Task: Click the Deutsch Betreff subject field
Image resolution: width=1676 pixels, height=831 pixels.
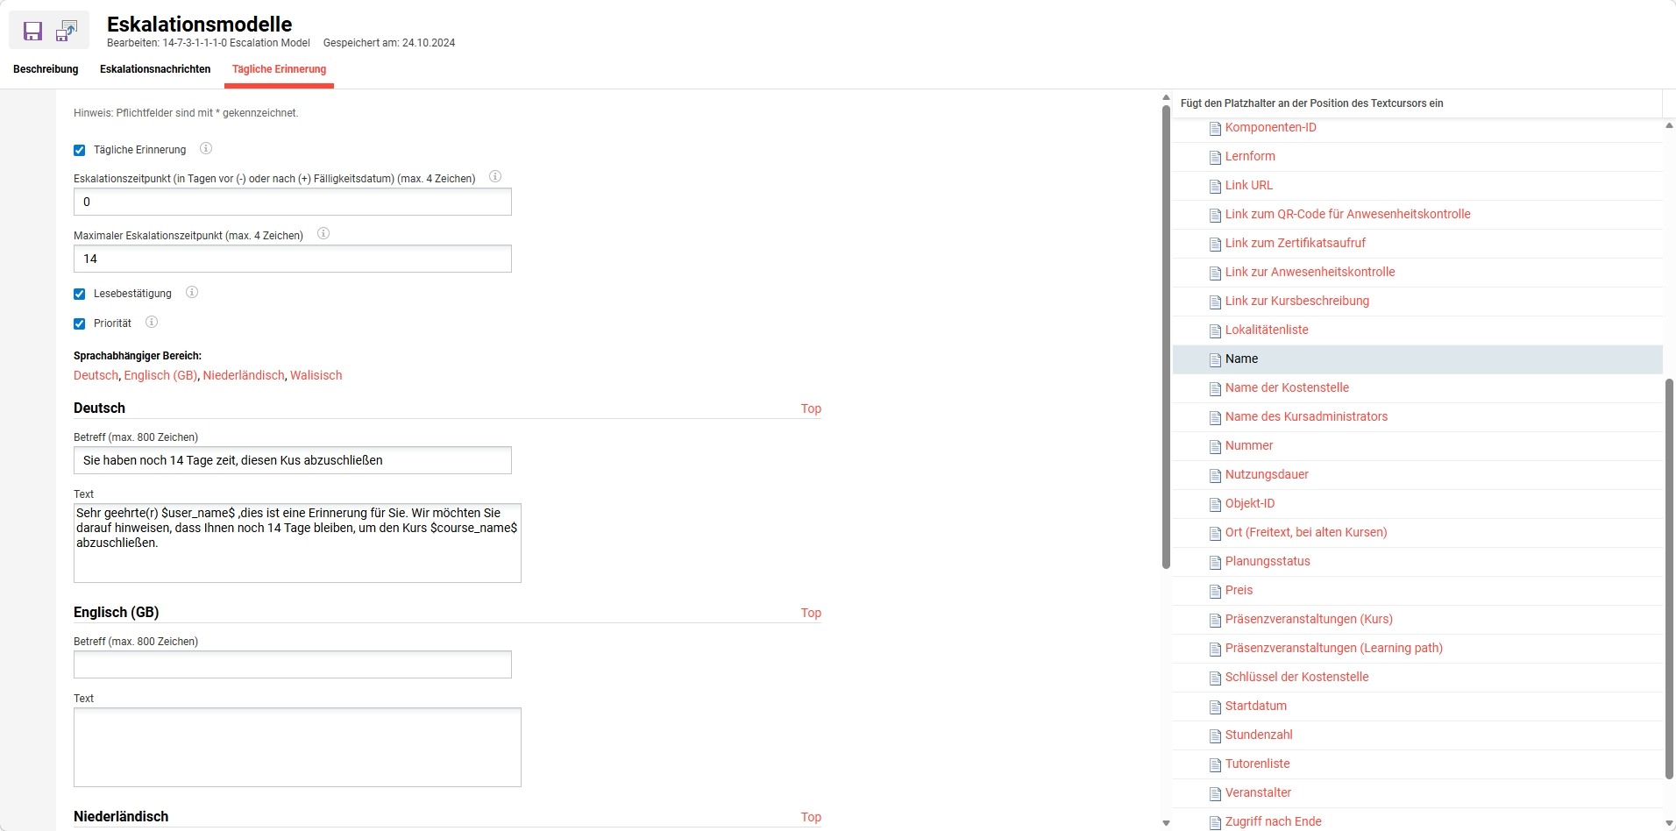Action: point(293,460)
